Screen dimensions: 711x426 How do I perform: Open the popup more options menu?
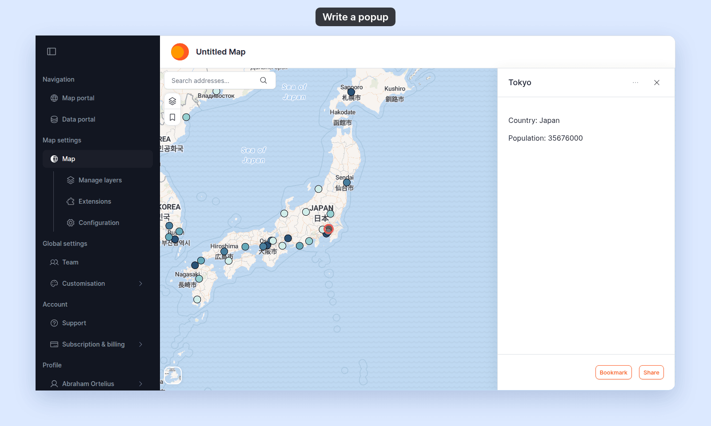(x=635, y=83)
